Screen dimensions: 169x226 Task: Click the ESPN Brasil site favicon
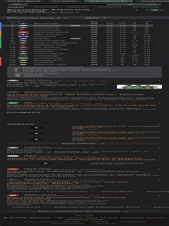tap(13, 195)
